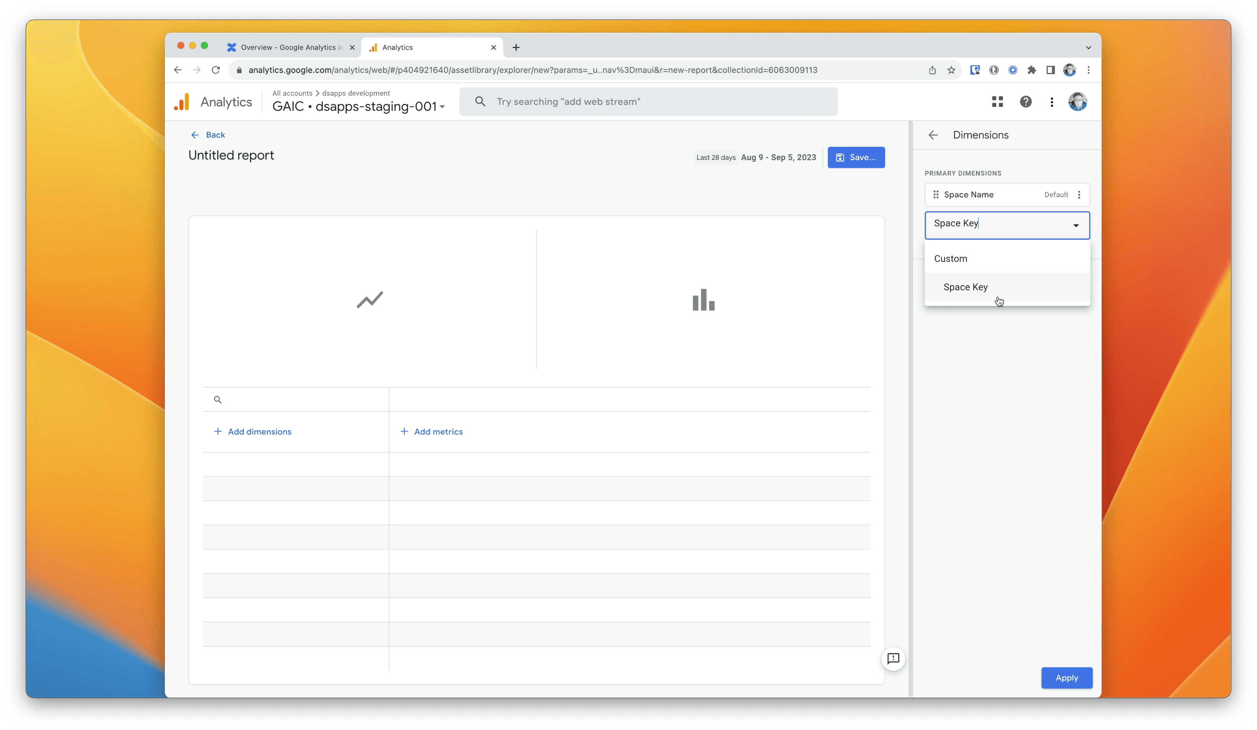Click the user account avatar in Analytics header

(1078, 102)
